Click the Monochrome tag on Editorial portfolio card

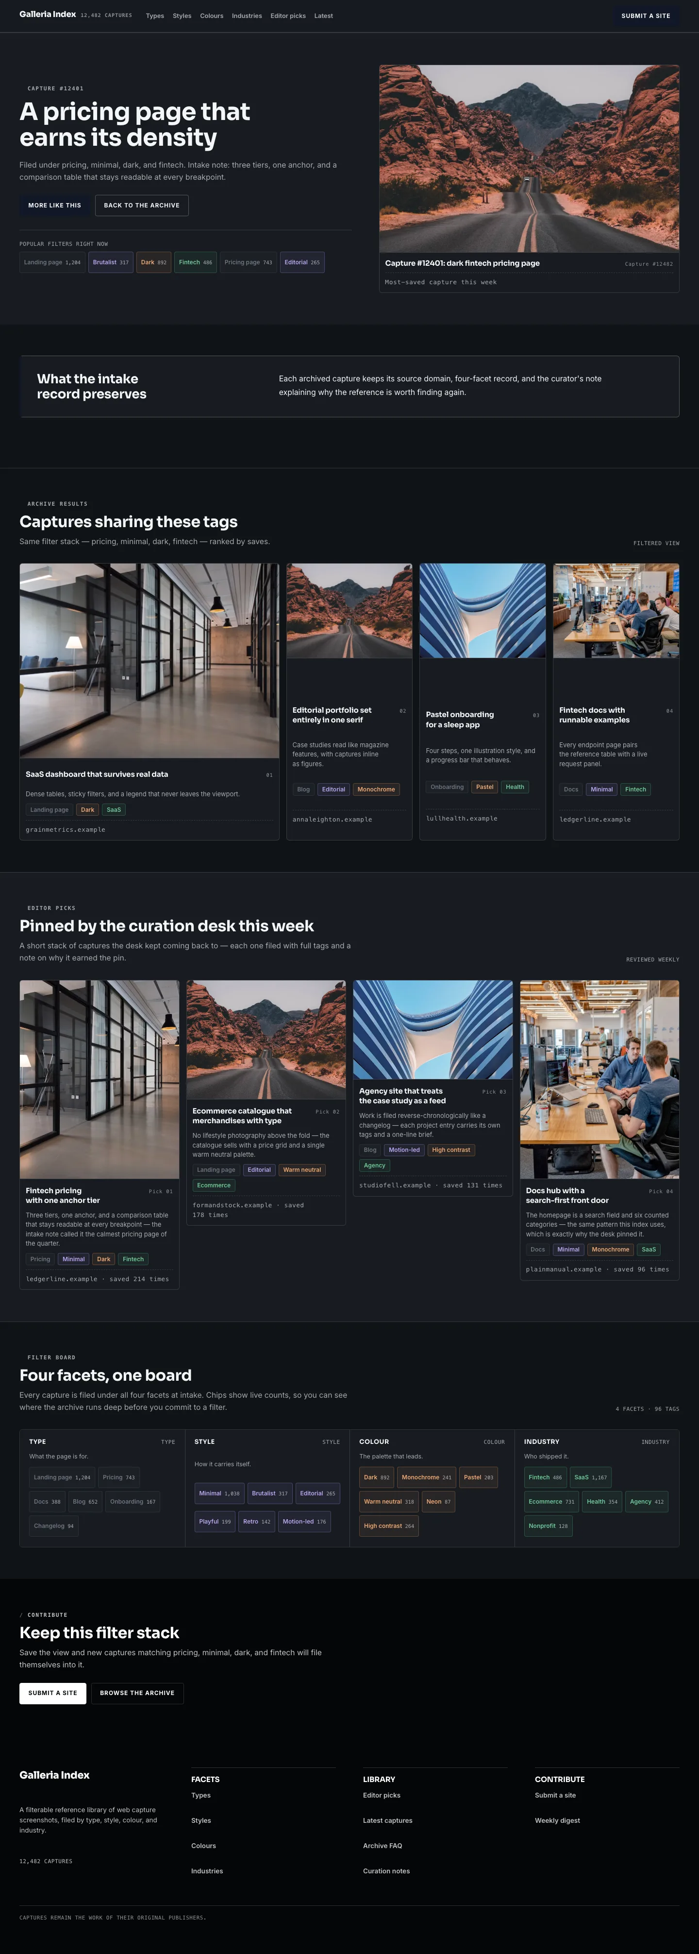tap(376, 789)
